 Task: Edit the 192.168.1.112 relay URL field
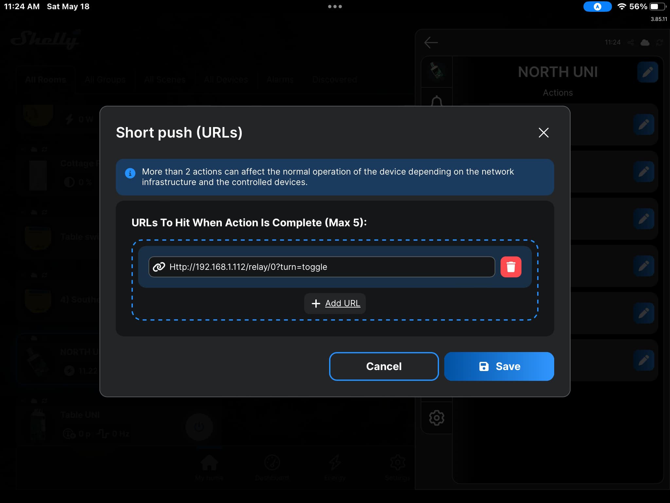pyautogui.click(x=322, y=267)
